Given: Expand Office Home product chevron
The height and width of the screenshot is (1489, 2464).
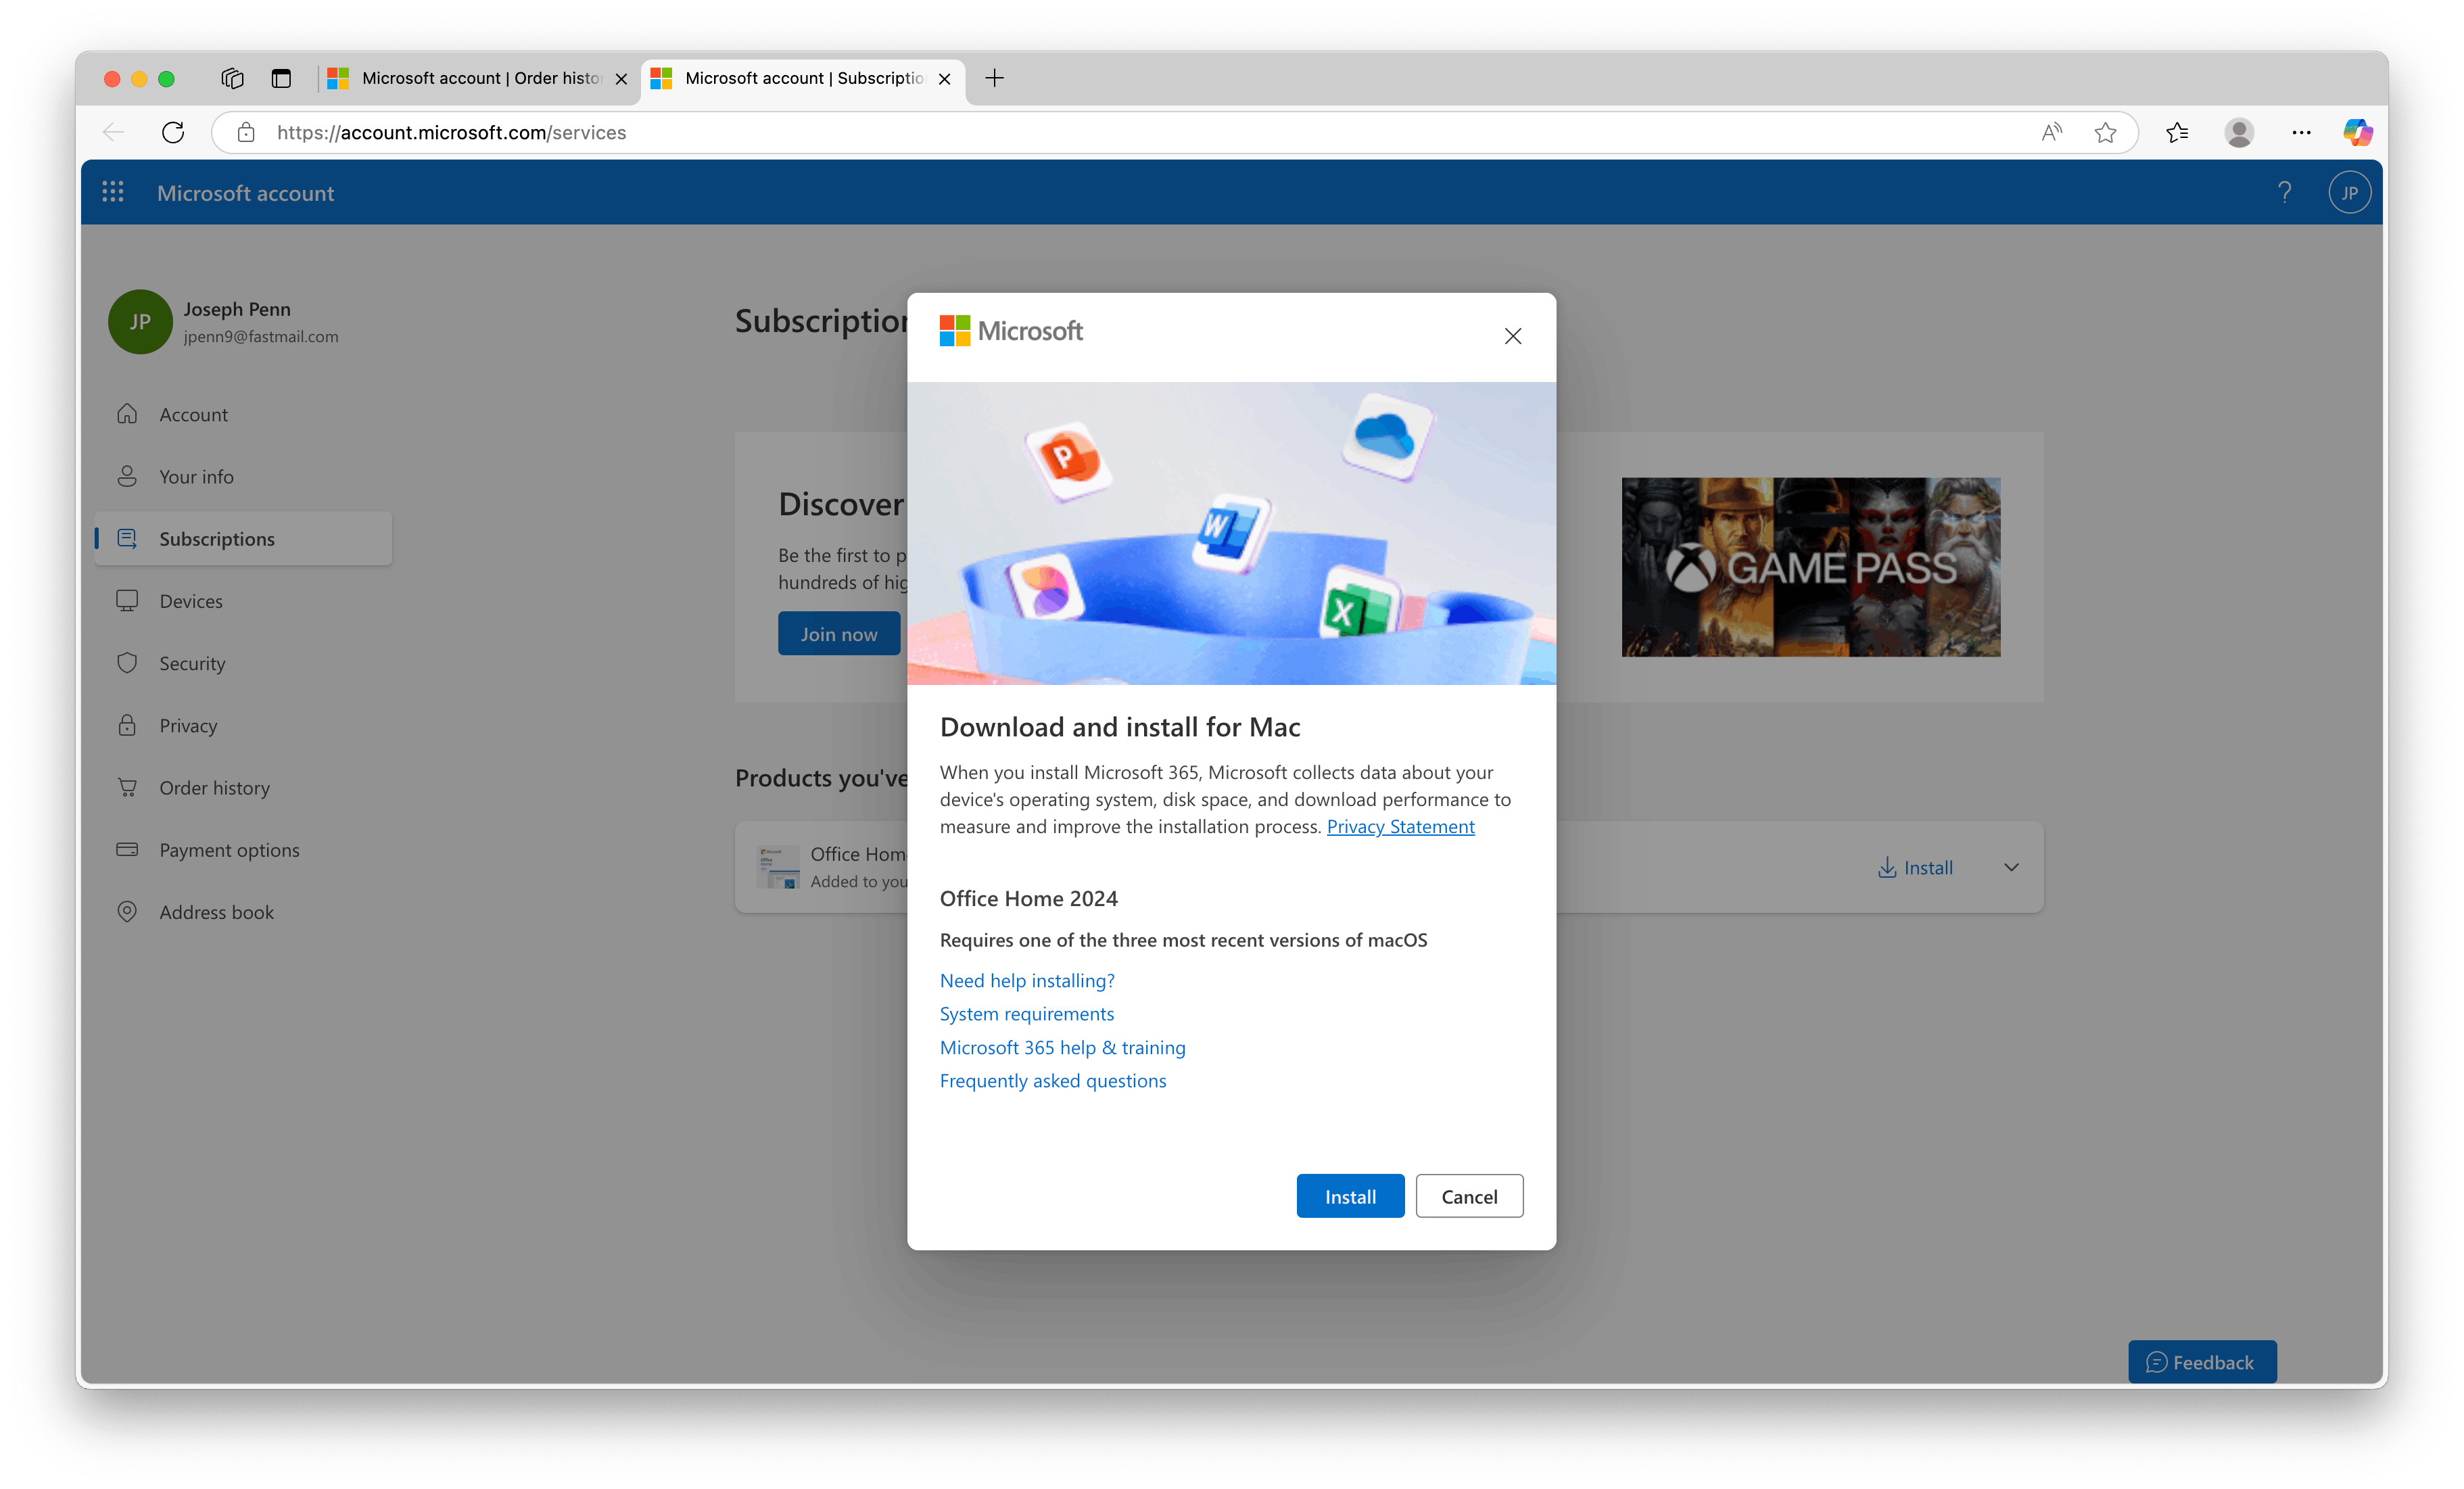Looking at the screenshot, I should coord(2011,867).
